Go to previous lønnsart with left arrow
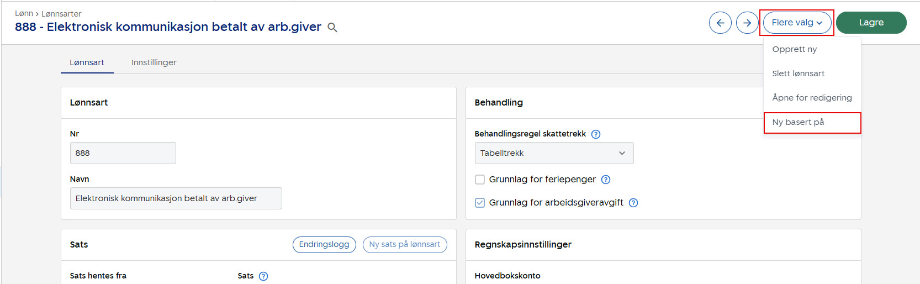This screenshot has width=920, height=284. coord(720,23)
